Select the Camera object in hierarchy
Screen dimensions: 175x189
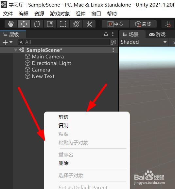pos(41,70)
